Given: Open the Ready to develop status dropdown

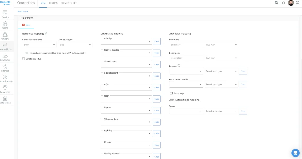Looking at the screenshot, I should click(126, 53).
